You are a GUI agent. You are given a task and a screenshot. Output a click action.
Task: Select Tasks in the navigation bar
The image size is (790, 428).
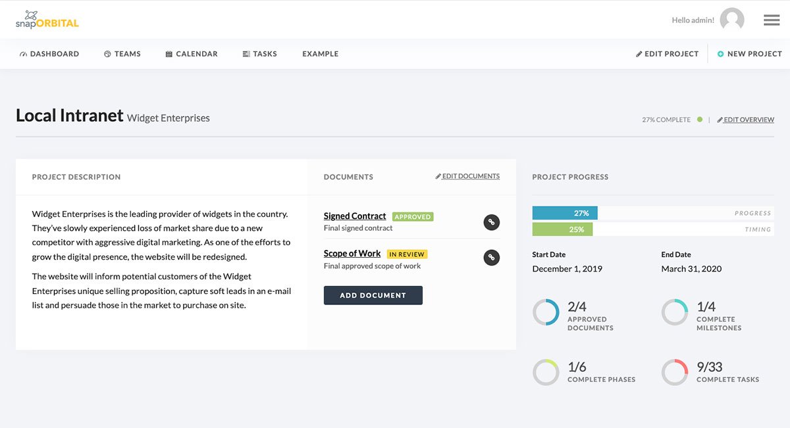259,54
